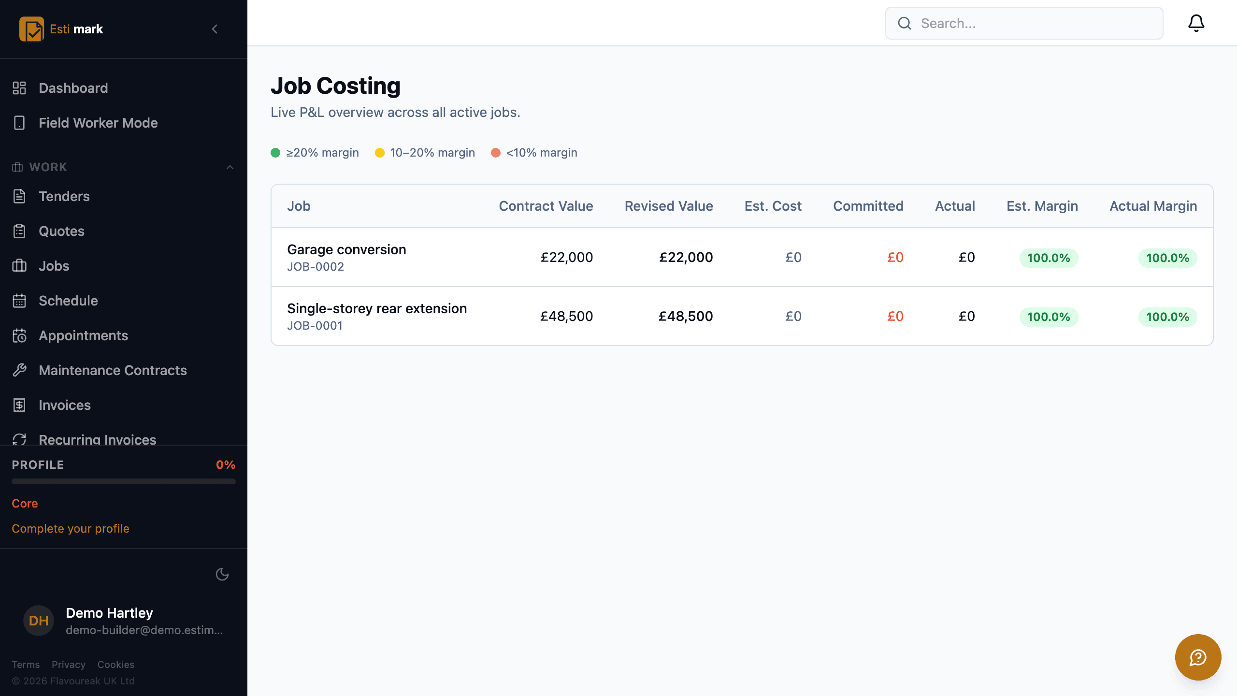The width and height of the screenshot is (1237, 696).
Task: Click the Jobs briefcase icon
Action: click(x=19, y=266)
